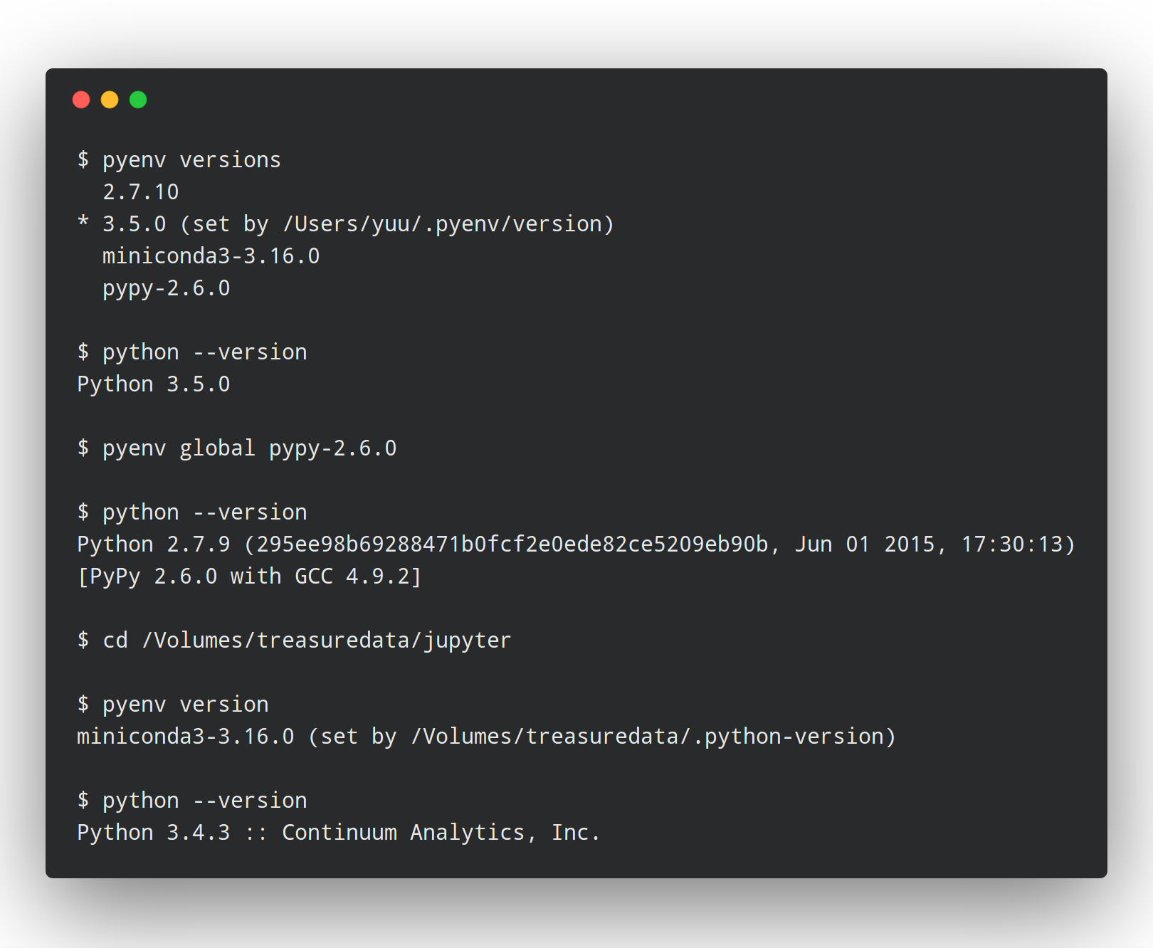The image size is (1153, 948).
Task: Click the "Python 3.5.0" output line
Action: pyautogui.click(x=153, y=384)
